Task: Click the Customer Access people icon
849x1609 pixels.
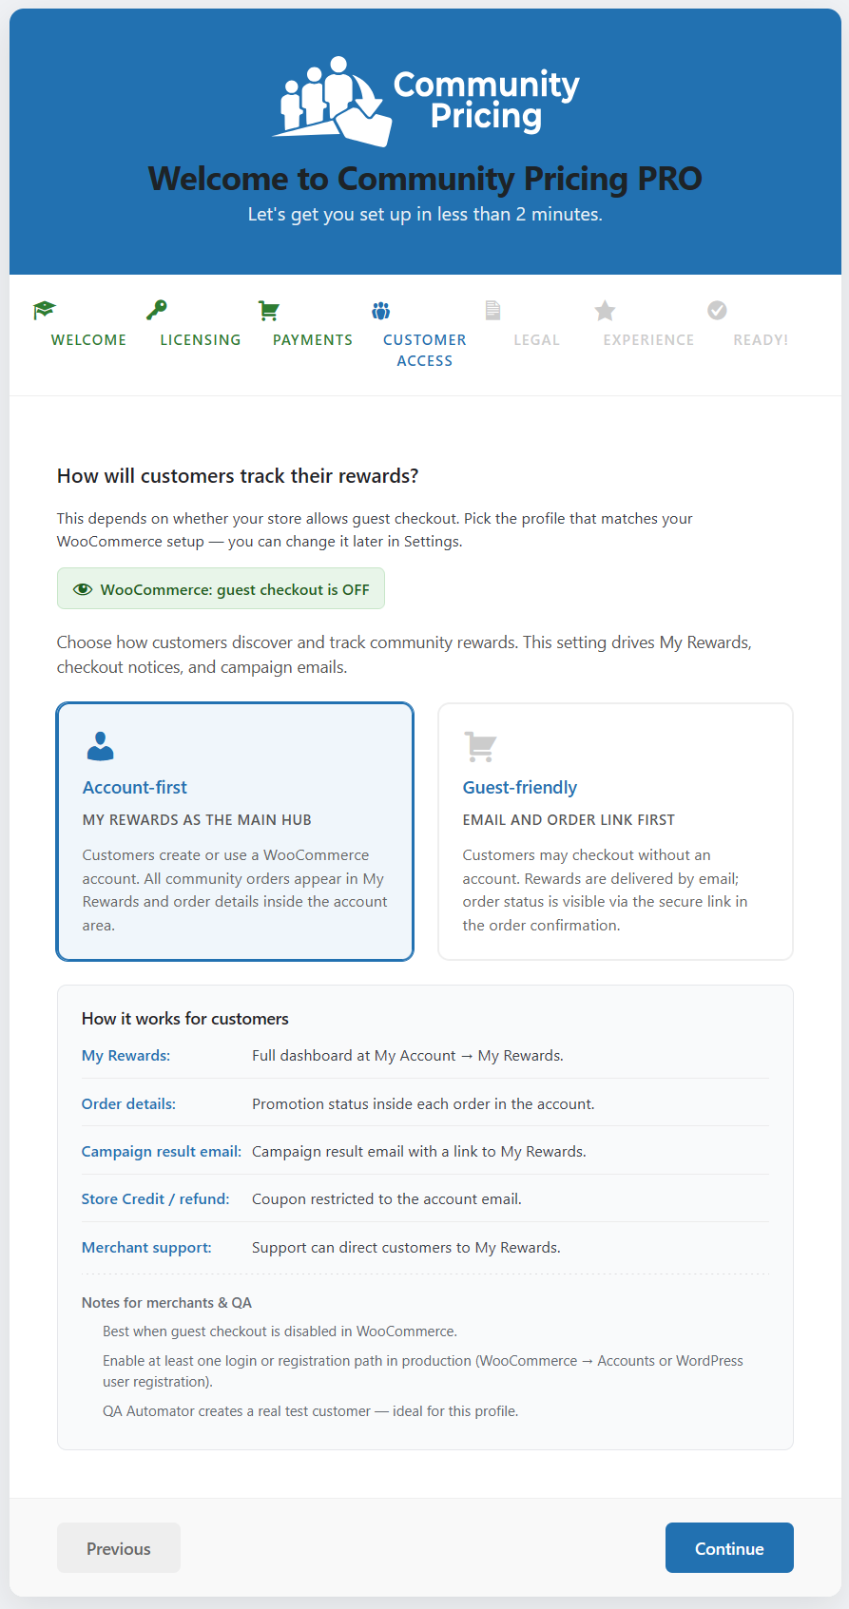Action: [x=381, y=310]
